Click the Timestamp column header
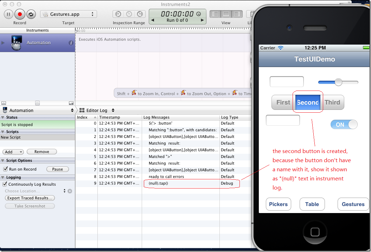 [120, 117]
